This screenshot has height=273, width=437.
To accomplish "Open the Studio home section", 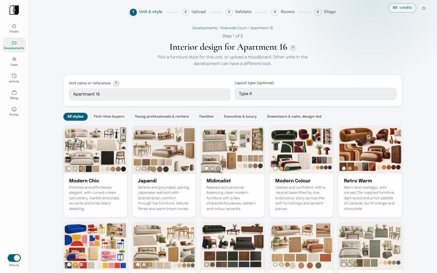I will 14,28.
